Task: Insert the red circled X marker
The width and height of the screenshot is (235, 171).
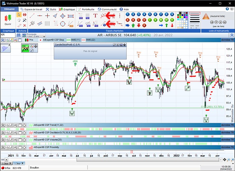Action: click(144, 26)
